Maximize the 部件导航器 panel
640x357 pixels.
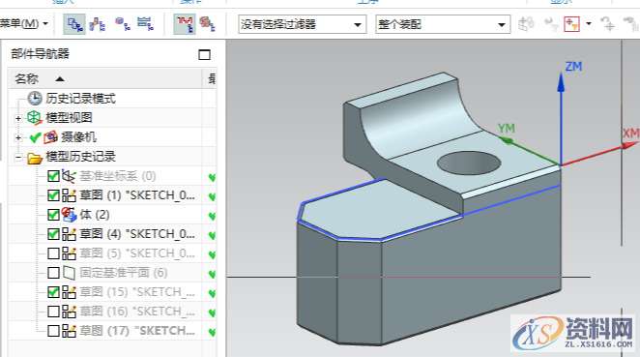[x=204, y=54]
